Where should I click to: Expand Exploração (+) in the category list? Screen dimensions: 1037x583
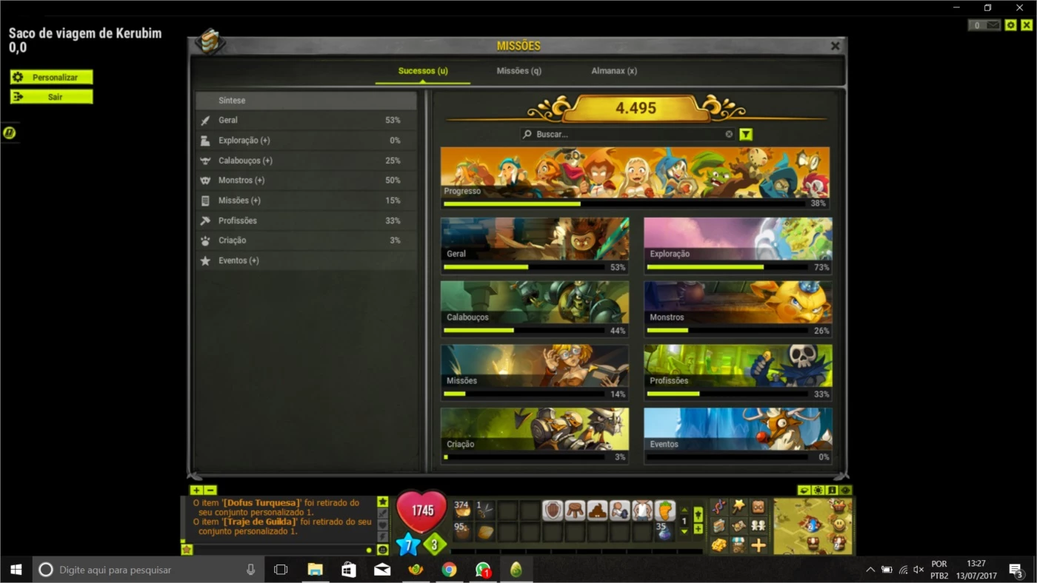pos(307,141)
